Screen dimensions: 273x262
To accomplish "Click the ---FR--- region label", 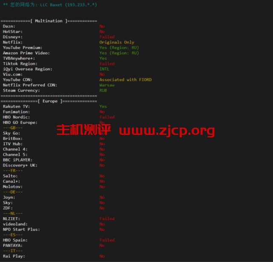I will (x=13, y=171).
